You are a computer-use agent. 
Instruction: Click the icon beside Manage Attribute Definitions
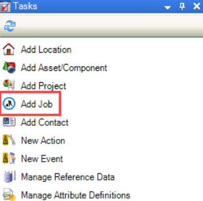(x=9, y=195)
